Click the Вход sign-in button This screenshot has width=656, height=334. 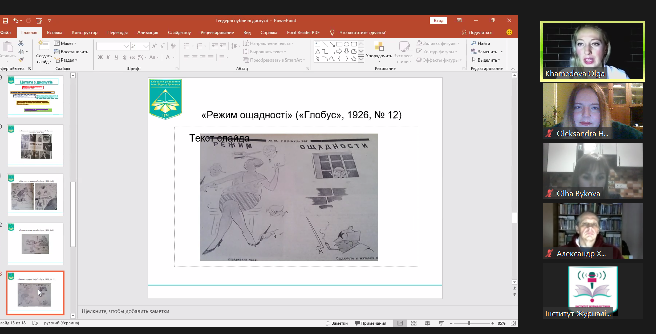coord(438,21)
